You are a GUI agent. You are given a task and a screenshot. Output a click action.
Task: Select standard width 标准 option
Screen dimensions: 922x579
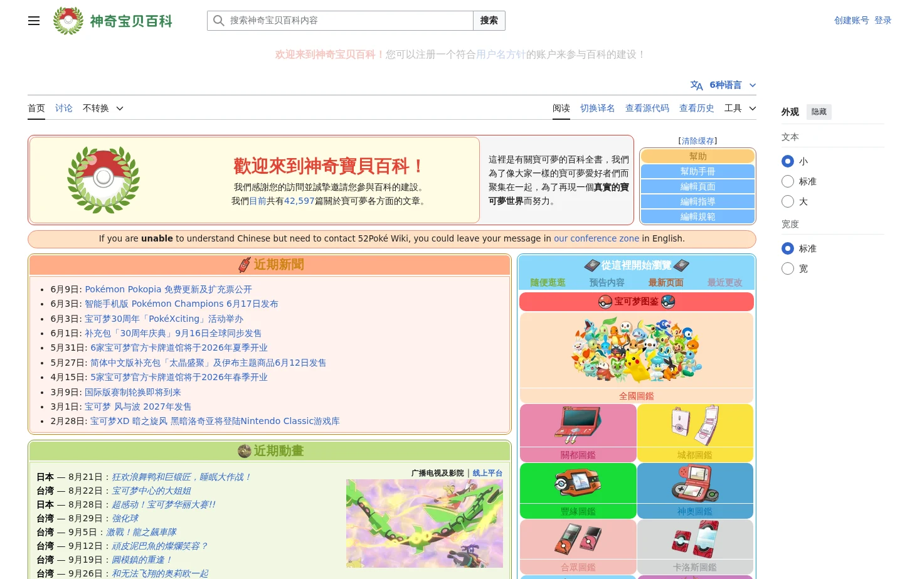pos(788,248)
